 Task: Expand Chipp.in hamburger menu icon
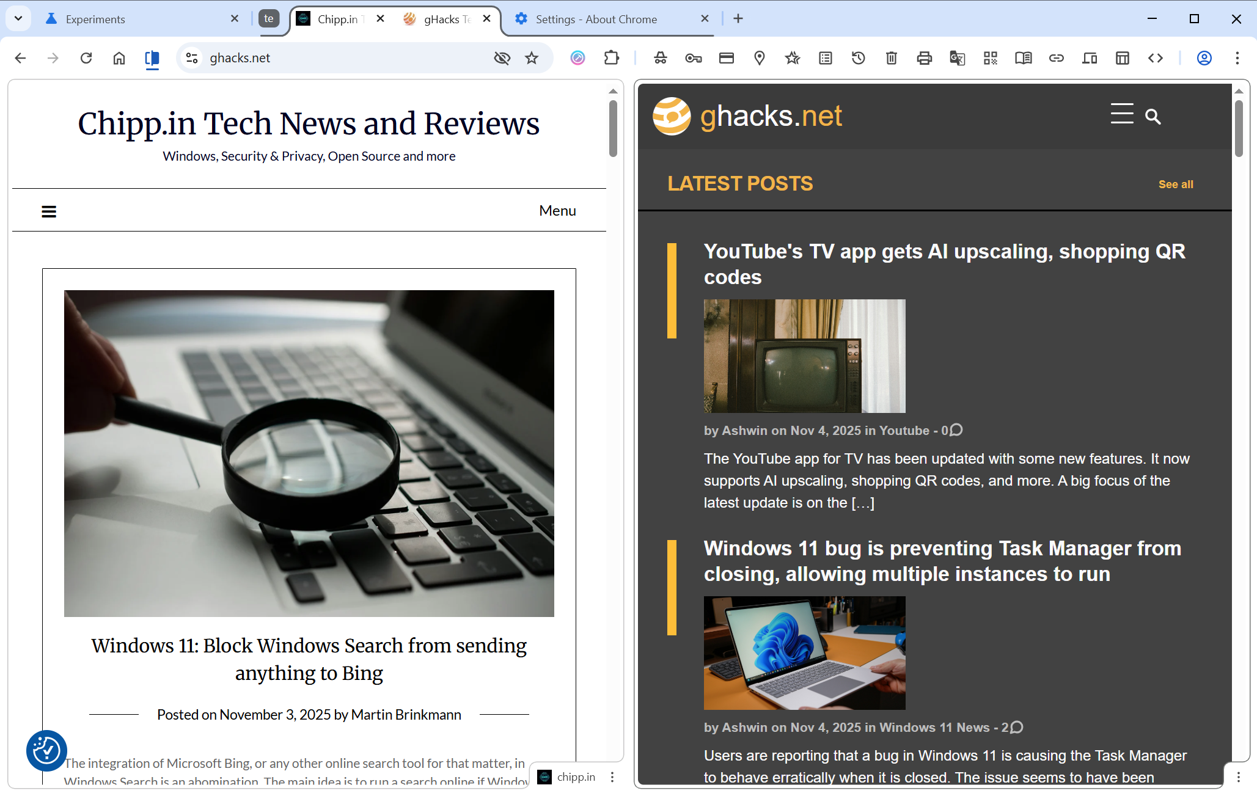point(49,211)
